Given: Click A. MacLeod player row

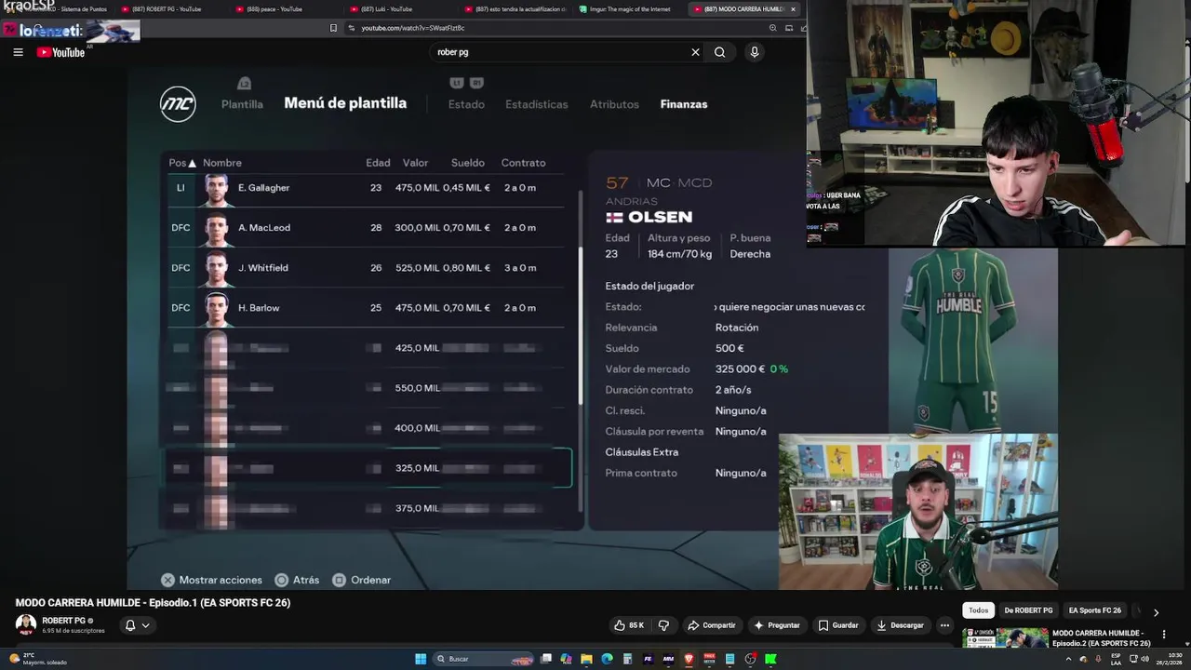Looking at the screenshot, I should point(366,228).
